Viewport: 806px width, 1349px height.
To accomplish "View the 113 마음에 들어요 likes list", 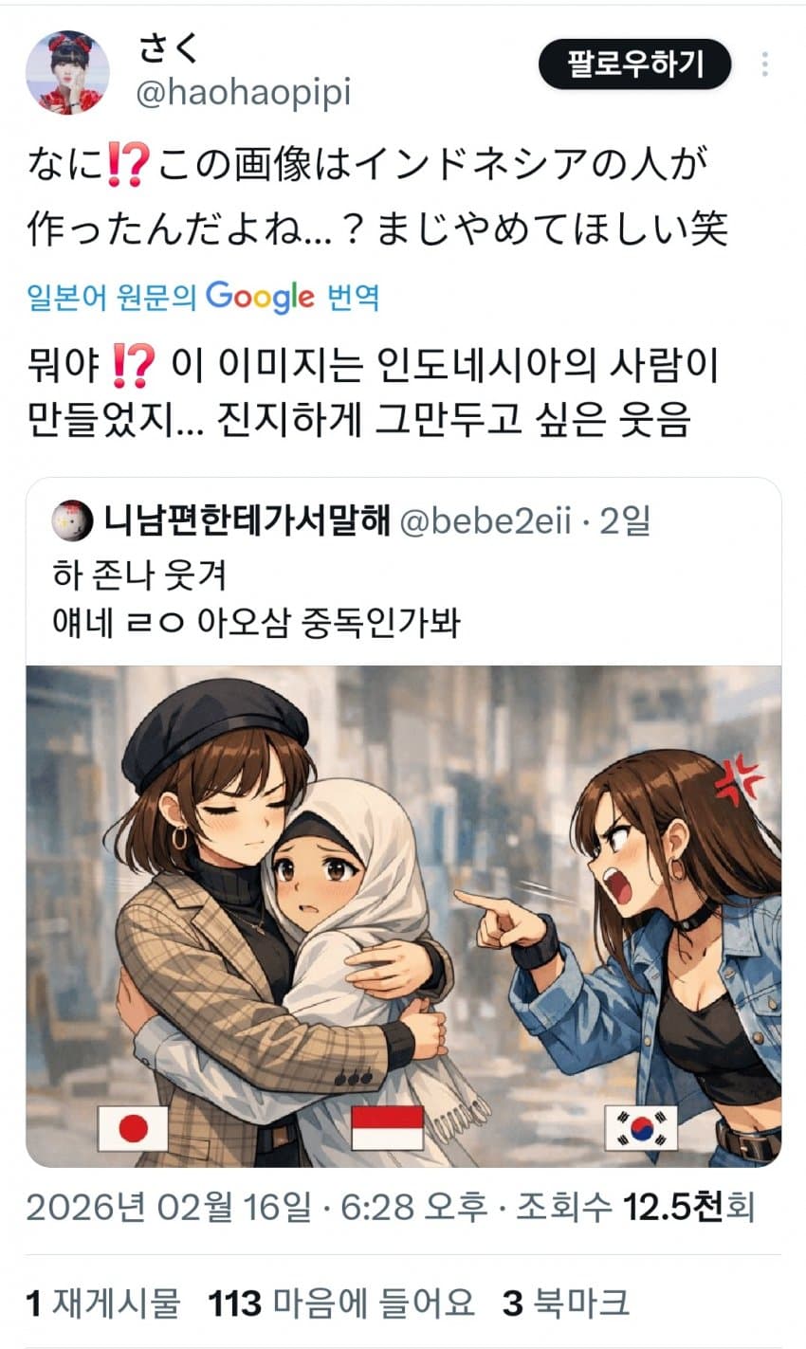I will (x=341, y=1303).
